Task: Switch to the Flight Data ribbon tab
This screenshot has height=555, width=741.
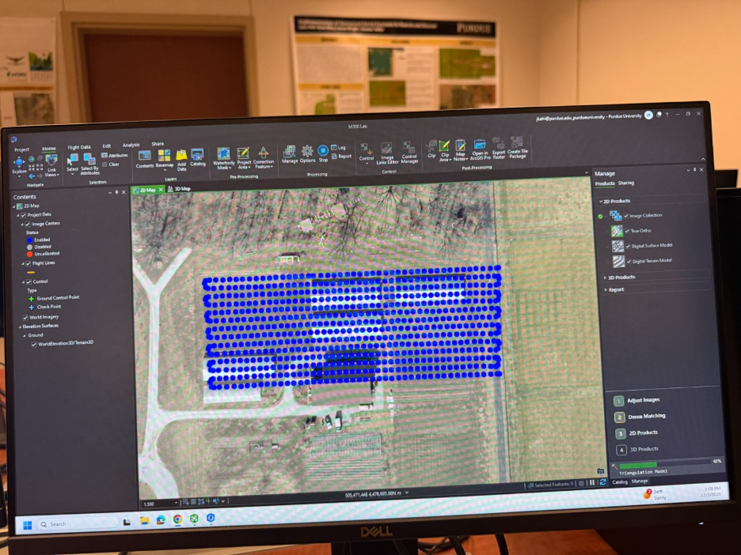Action: point(79,147)
